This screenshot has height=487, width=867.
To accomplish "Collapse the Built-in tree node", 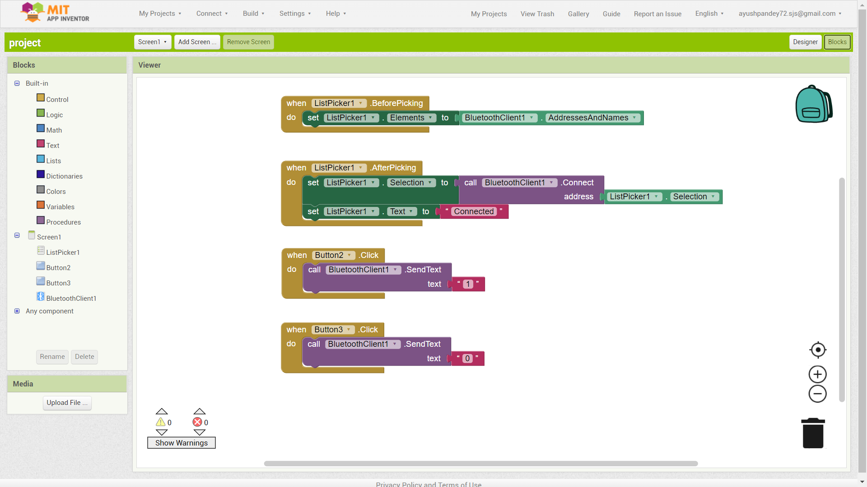I will [x=17, y=83].
